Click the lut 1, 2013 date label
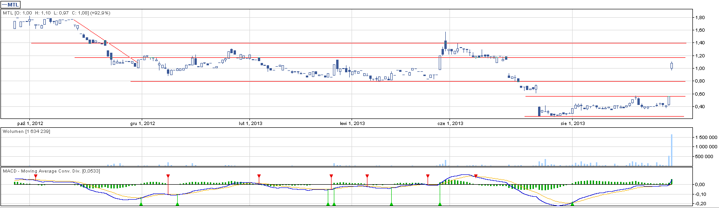Screen dimensions: 719x208 pos(249,124)
